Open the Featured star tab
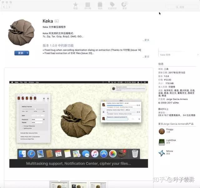Image resolution: width=200 pixels, height=188 pixels. 75,6
